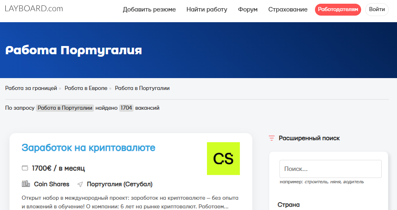This screenshot has width=397, height=210.
Task: Click the Страна filter label
Action: coord(289,205)
